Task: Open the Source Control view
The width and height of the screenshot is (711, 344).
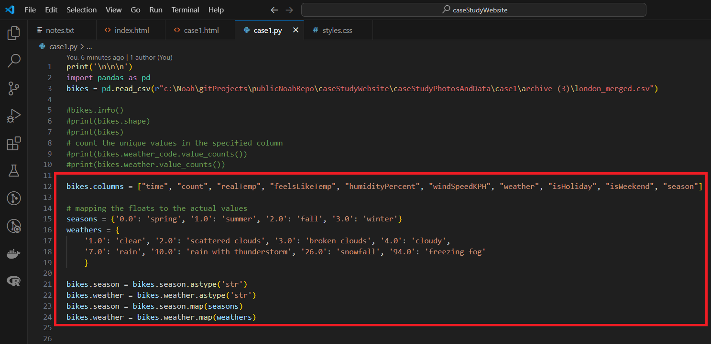Action: click(14, 88)
